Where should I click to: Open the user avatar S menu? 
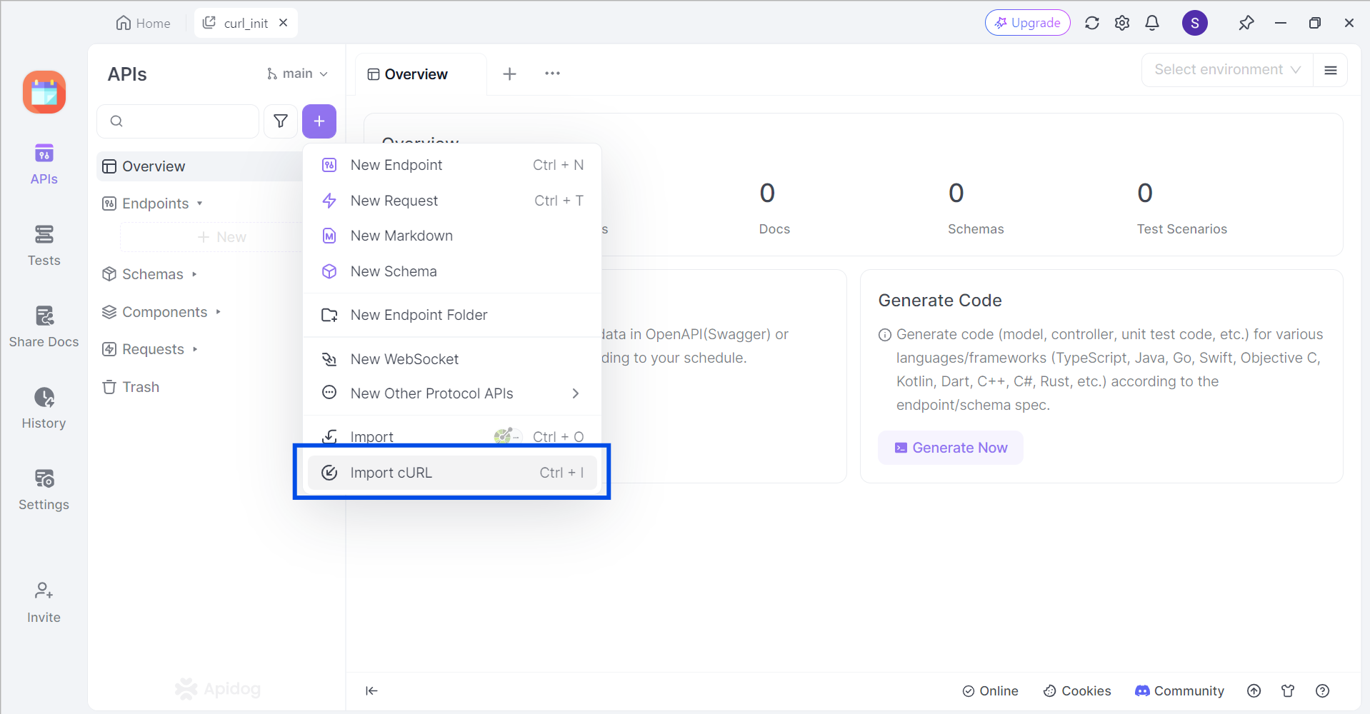(1195, 23)
